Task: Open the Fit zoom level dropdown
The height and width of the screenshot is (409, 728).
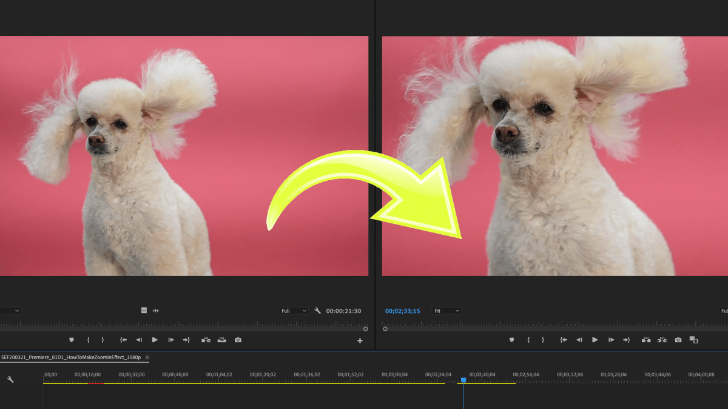Action: pyautogui.click(x=447, y=311)
